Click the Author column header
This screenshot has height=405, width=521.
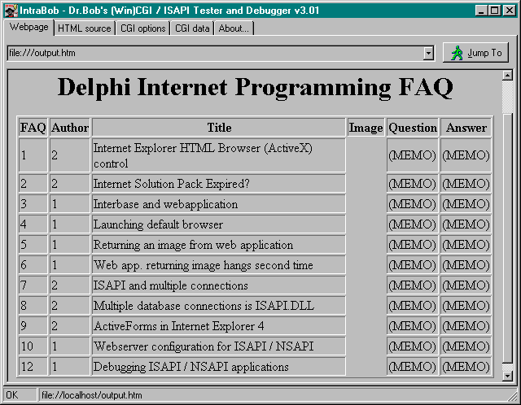point(69,128)
